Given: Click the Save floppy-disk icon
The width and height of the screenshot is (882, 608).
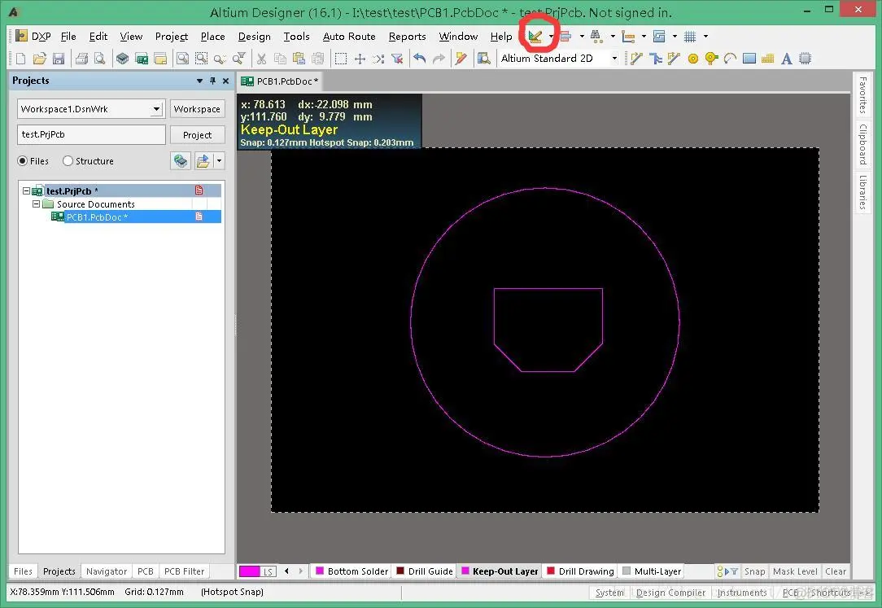Looking at the screenshot, I should pyautogui.click(x=59, y=59).
